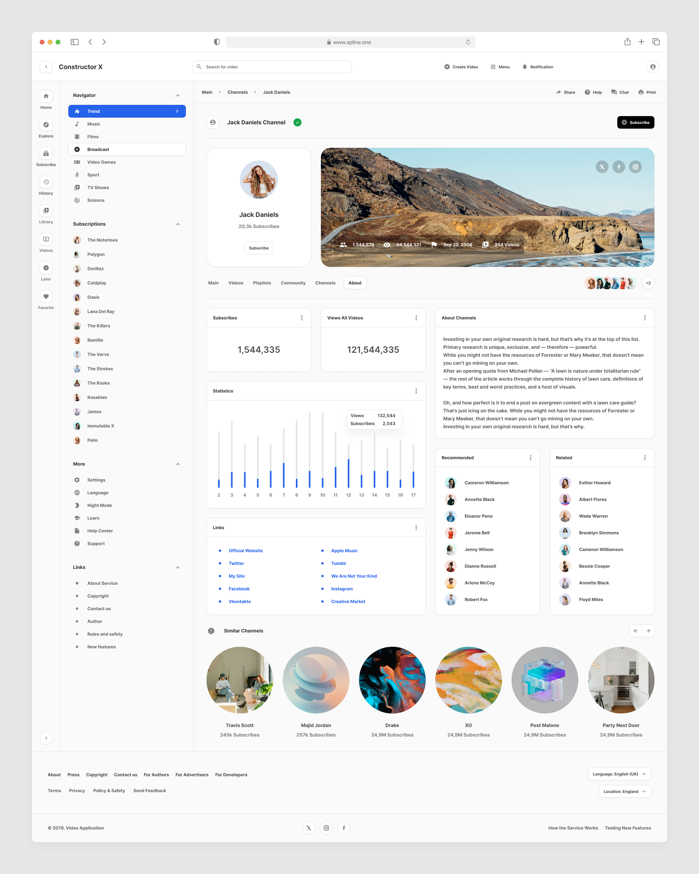Switch to the Community channel tab
The height and width of the screenshot is (874, 699).
[293, 283]
